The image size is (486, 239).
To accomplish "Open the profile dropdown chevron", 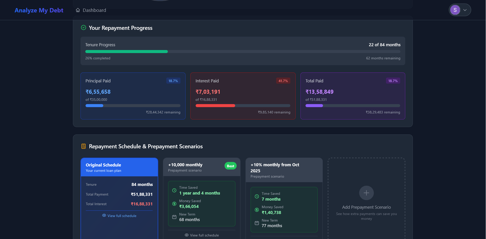I will [x=465, y=10].
